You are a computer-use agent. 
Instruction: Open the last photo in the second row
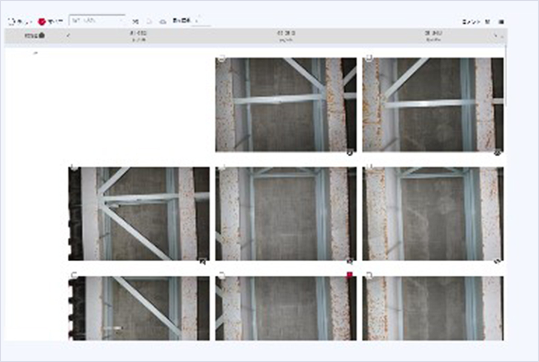[x=433, y=214]
